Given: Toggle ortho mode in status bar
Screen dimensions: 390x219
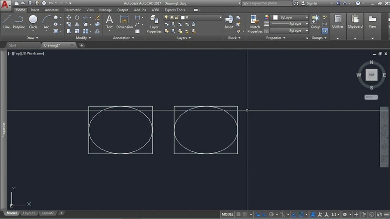Looking at the screenshot, I should click(264, 214).
